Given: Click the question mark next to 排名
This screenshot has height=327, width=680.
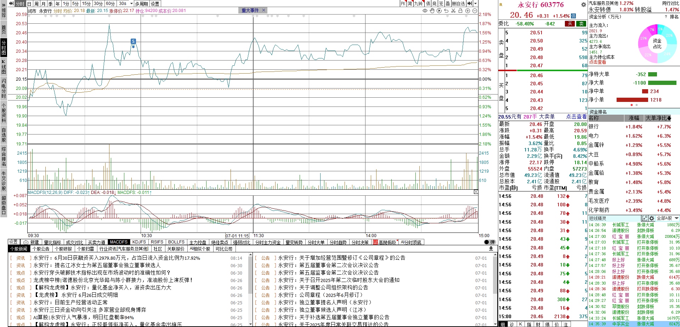Looking at the screenshot, I should coord(666,17).
